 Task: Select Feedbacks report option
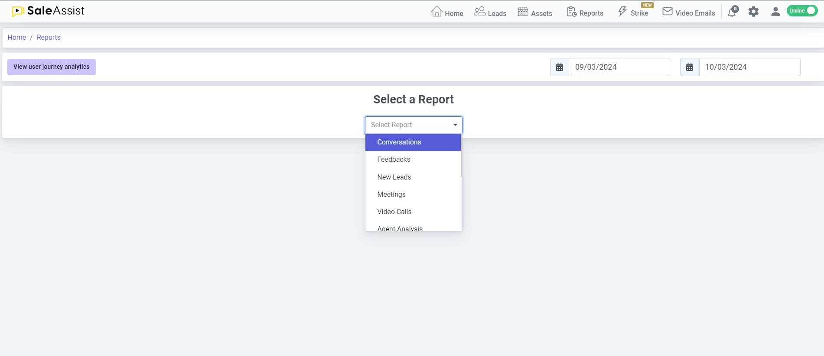394,160
